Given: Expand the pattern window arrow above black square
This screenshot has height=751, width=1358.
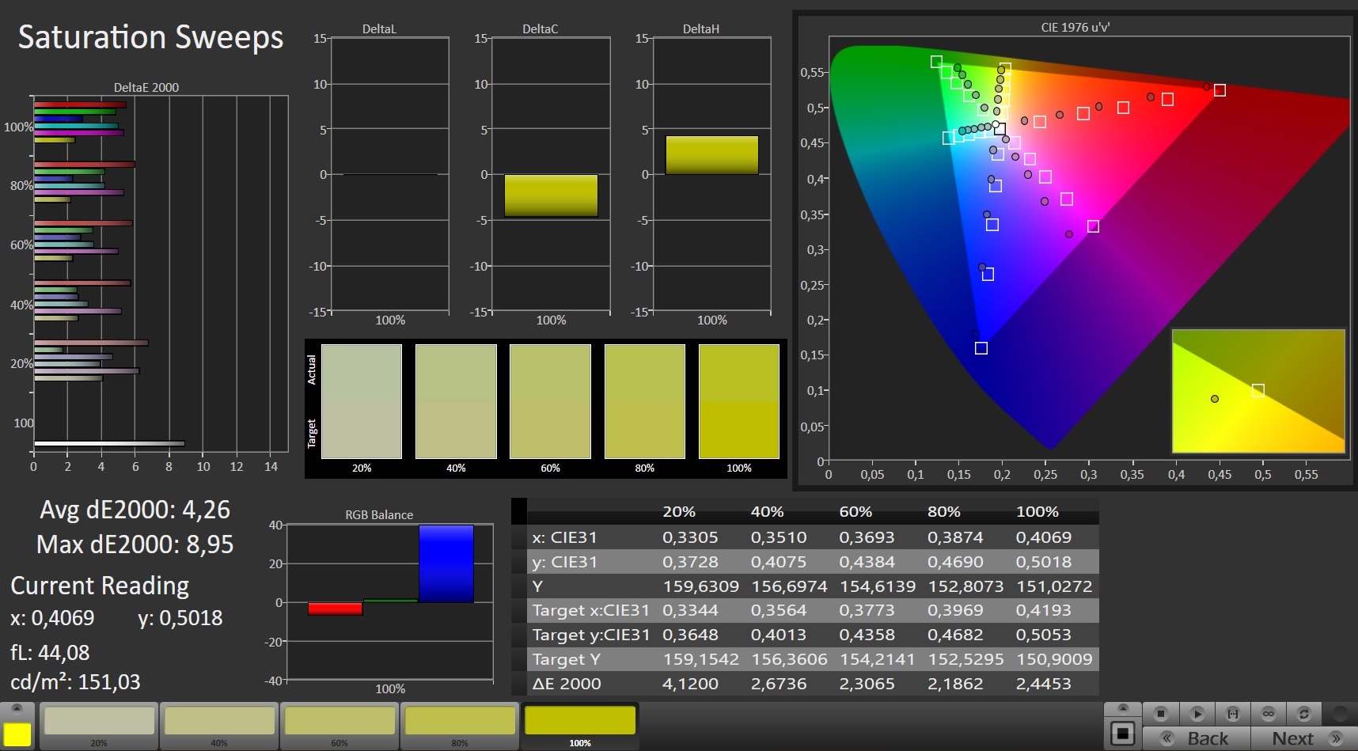Looking at the screenshot, I should [x=1122, y=708].
